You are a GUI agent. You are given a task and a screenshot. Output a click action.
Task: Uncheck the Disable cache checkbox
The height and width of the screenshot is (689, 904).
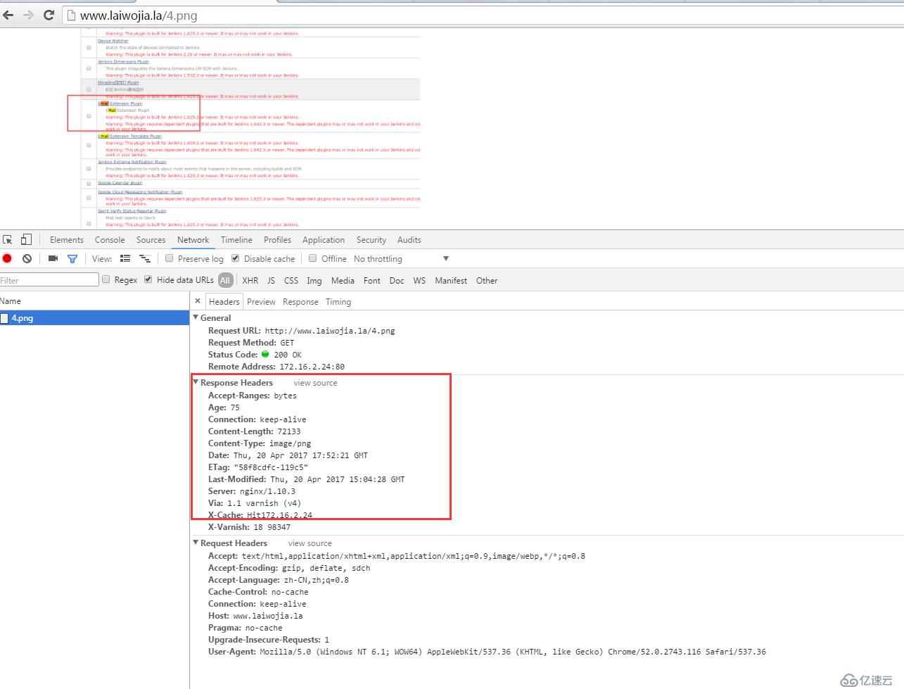pyautogui.click(x=236, y=258)
